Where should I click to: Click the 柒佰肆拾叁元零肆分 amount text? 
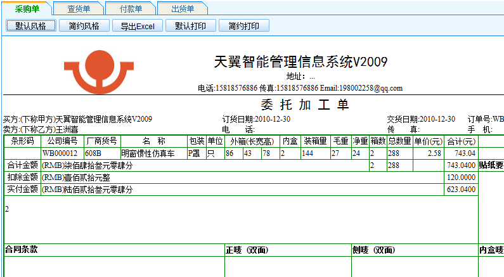(98, 165)
